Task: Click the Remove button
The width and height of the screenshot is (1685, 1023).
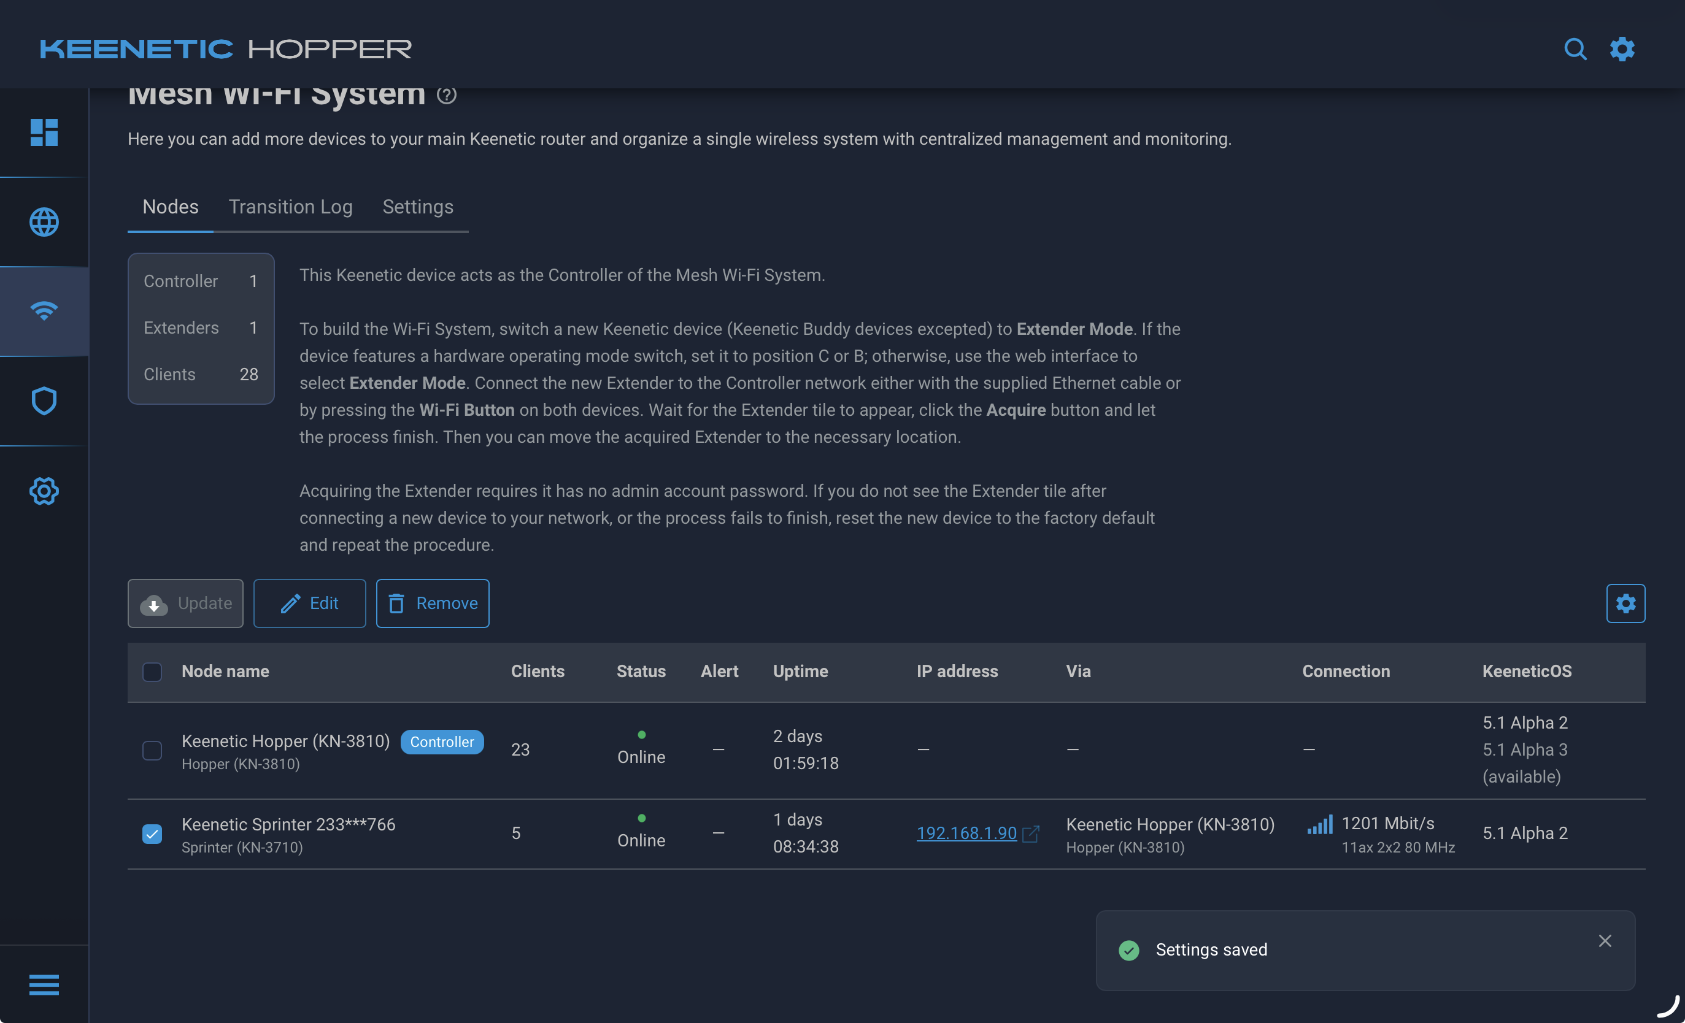Action: pos(432,603)
